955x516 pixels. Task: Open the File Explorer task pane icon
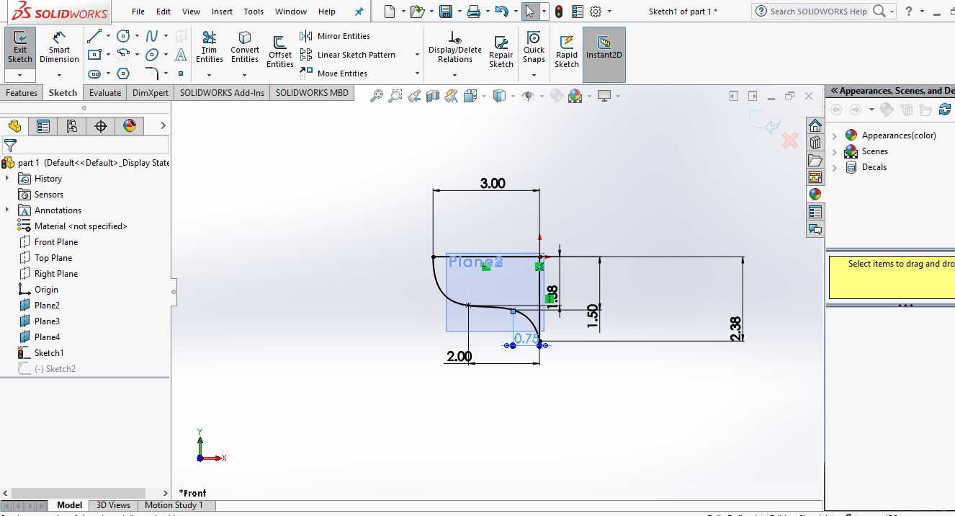(x=815, y=160)
